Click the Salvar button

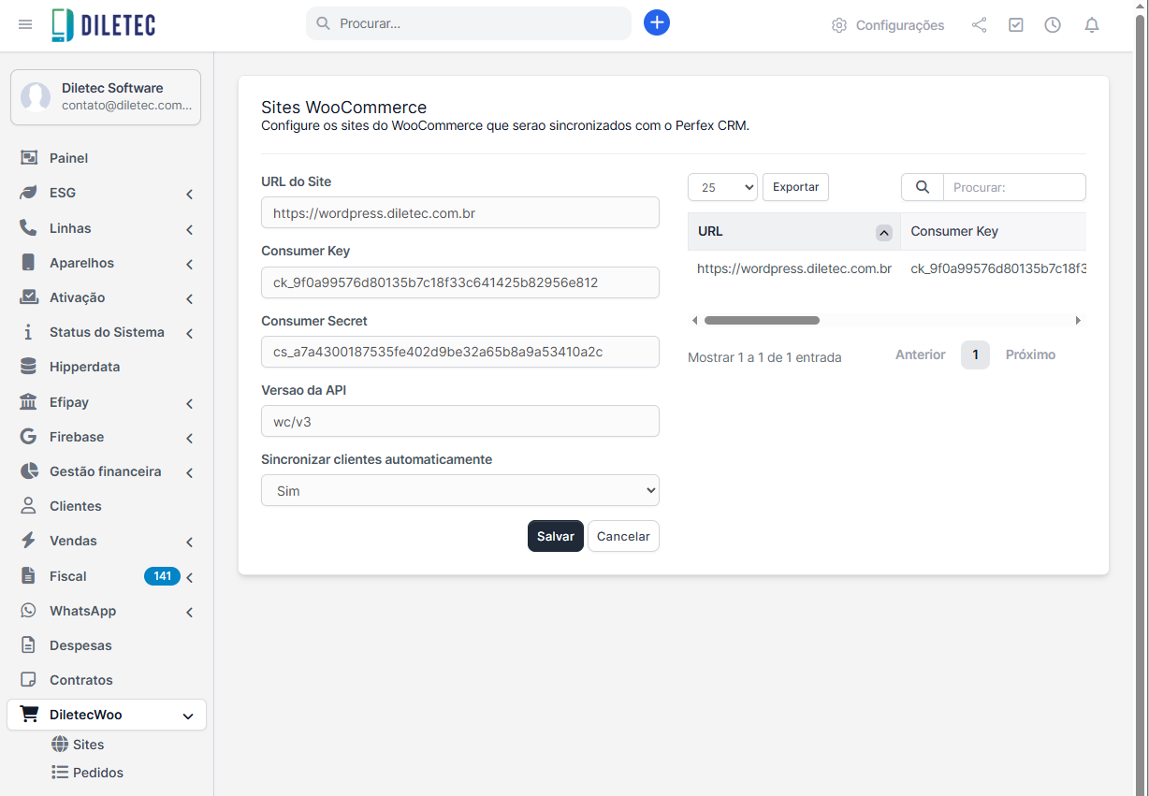555,536
